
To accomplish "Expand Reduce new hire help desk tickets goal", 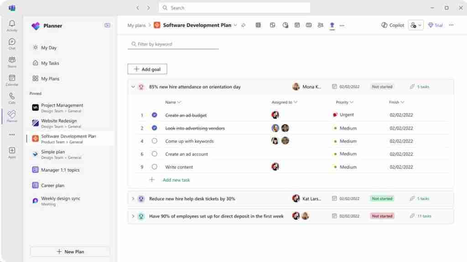I will (133, 198).
